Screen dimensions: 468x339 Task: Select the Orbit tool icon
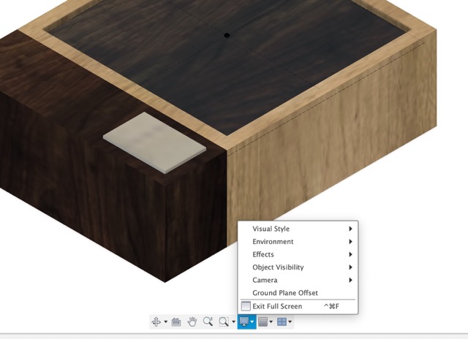156,321
